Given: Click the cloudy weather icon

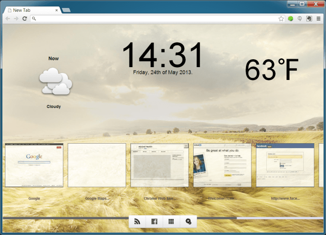Looking at the screenshot, I should point(56,81).
